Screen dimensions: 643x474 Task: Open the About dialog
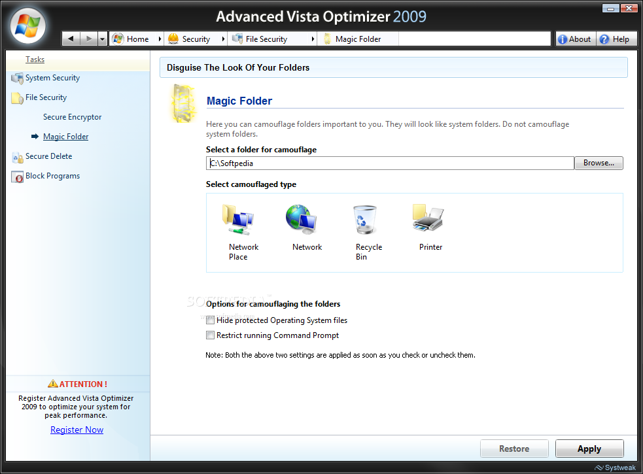[x=576, y=39]
